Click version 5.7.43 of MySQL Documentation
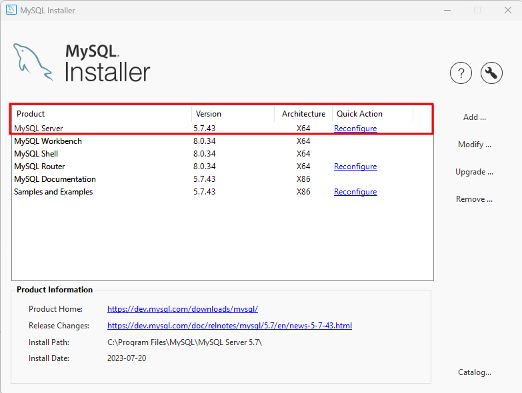Viewport: 522px width, 393px height. 205,179
